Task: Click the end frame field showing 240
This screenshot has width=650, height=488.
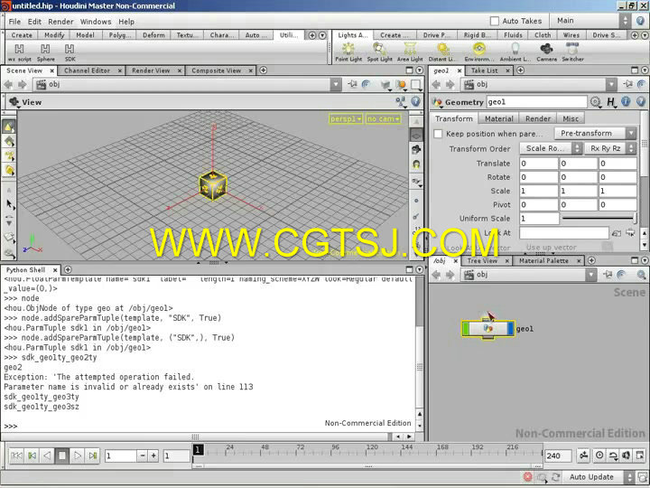Action: click(x=558, y=455)
